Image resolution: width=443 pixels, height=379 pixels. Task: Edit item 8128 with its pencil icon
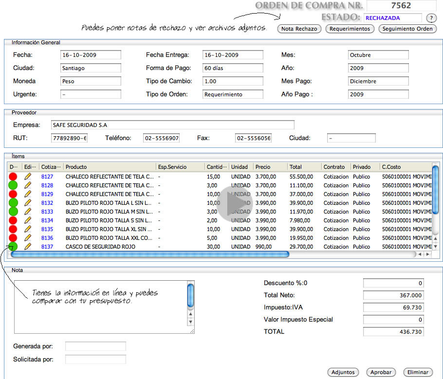pos(28,185)
